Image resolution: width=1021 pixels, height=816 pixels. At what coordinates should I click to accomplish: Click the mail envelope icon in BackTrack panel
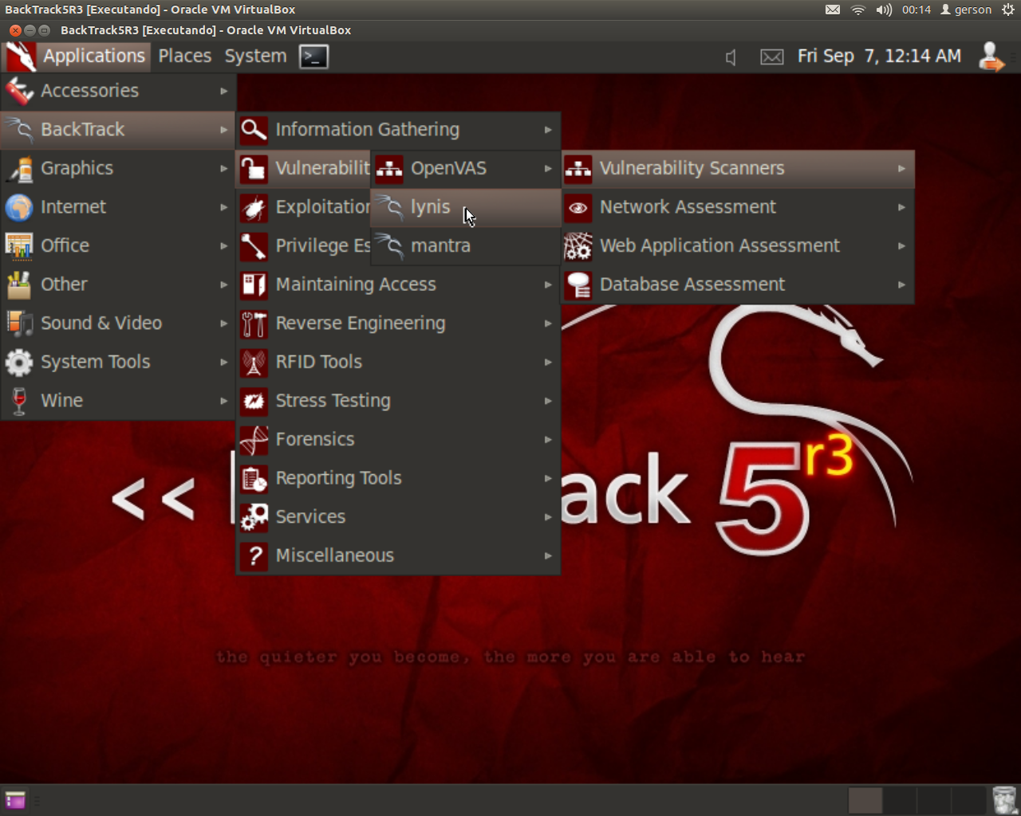tap(771, 57)
